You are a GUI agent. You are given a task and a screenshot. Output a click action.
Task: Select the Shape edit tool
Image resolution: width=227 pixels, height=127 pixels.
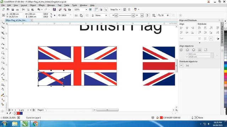pos(2,27)
